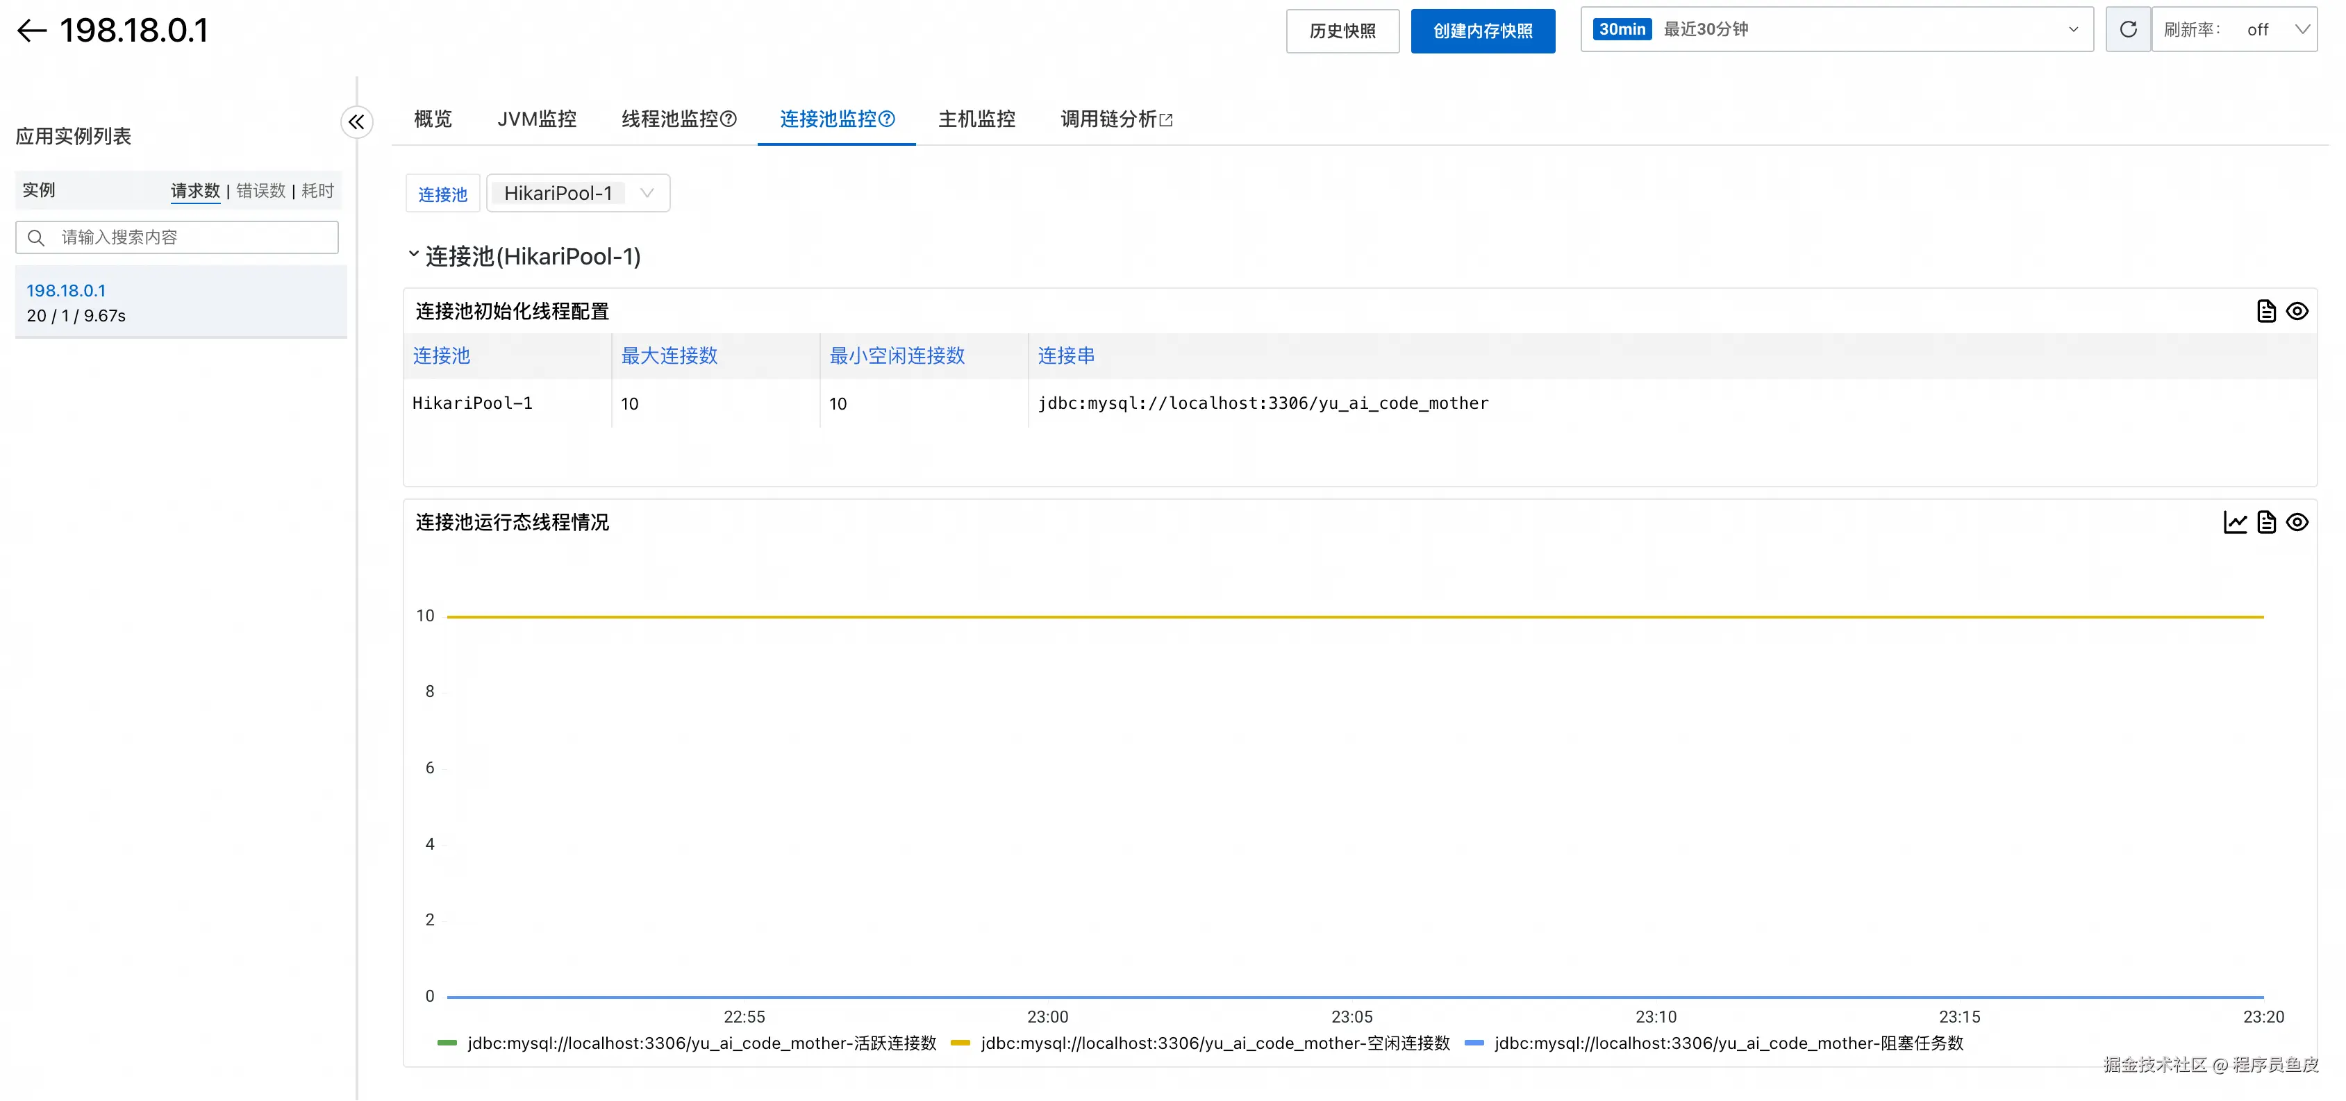This screenshot has width=2346, height=1101.
Task: Click chart icon in 连接池运行态线程情况 panel
Action: [2235, 523]
